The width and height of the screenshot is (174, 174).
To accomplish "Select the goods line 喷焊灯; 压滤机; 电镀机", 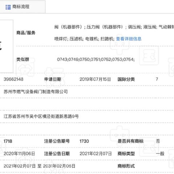I will (x=84, y=39).
